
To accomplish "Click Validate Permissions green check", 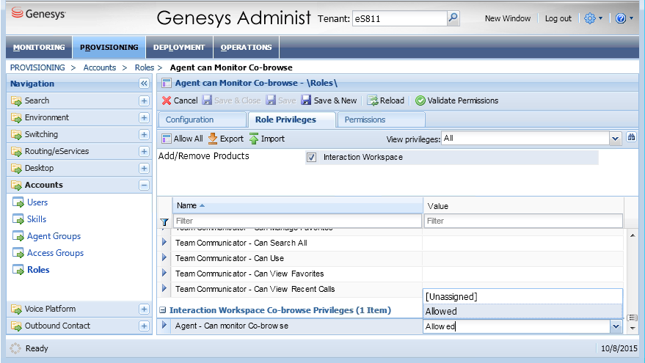I will [456, 100].
